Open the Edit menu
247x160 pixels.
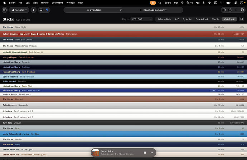(28, 2)
